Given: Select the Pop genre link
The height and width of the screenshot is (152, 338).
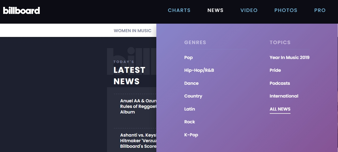Looking at the screenshot, I should (x=188, y=58).
